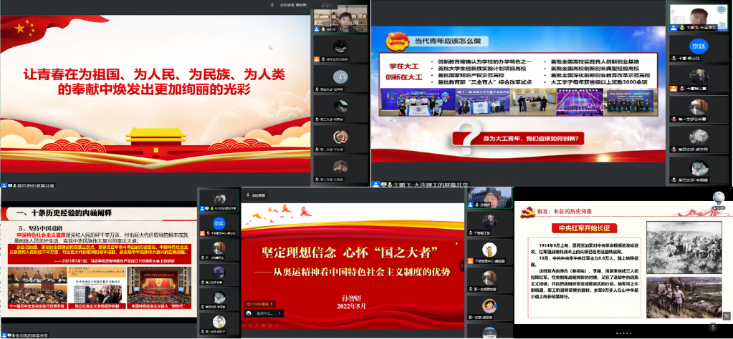Click blue person icon on 让青春 presenter video

[x=317, y=29]
